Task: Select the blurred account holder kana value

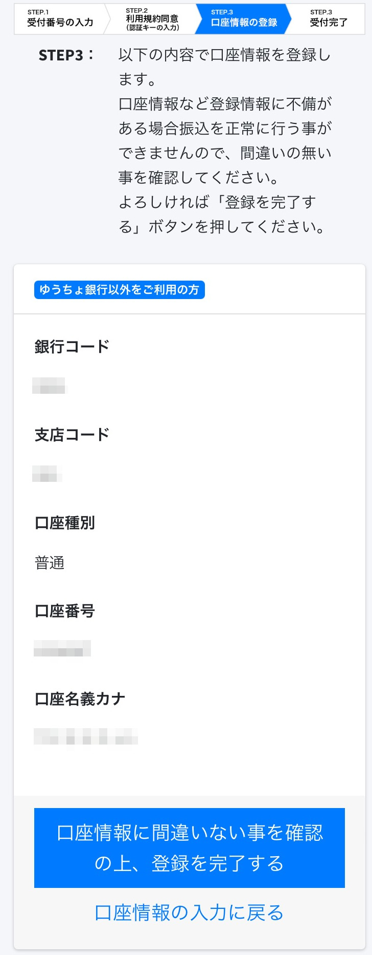Action: click(x=85, y=737)
